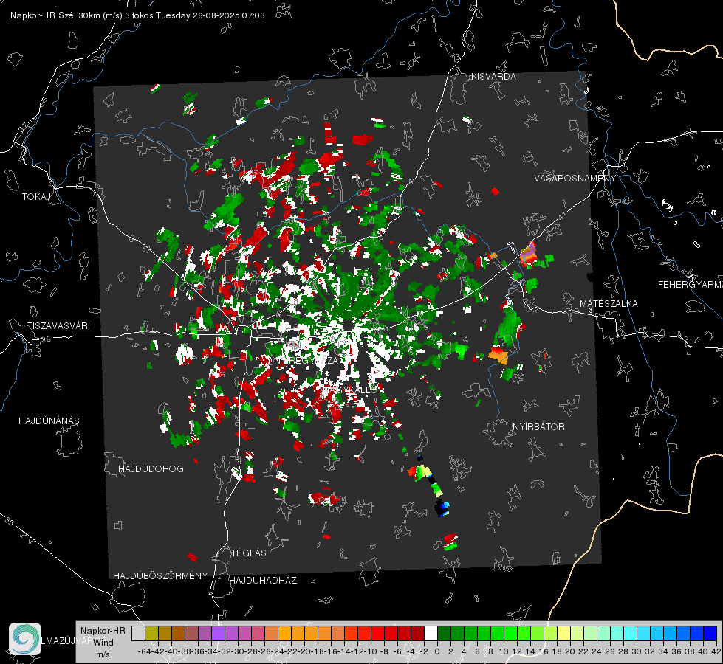Click the road number 35 at lower left
The width and height of the screenshot is (723, 664).
10,522
